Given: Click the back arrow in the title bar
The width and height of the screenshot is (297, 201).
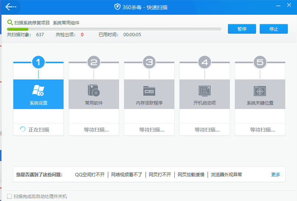Looking at the screenshot, I should tap(10, 7).
